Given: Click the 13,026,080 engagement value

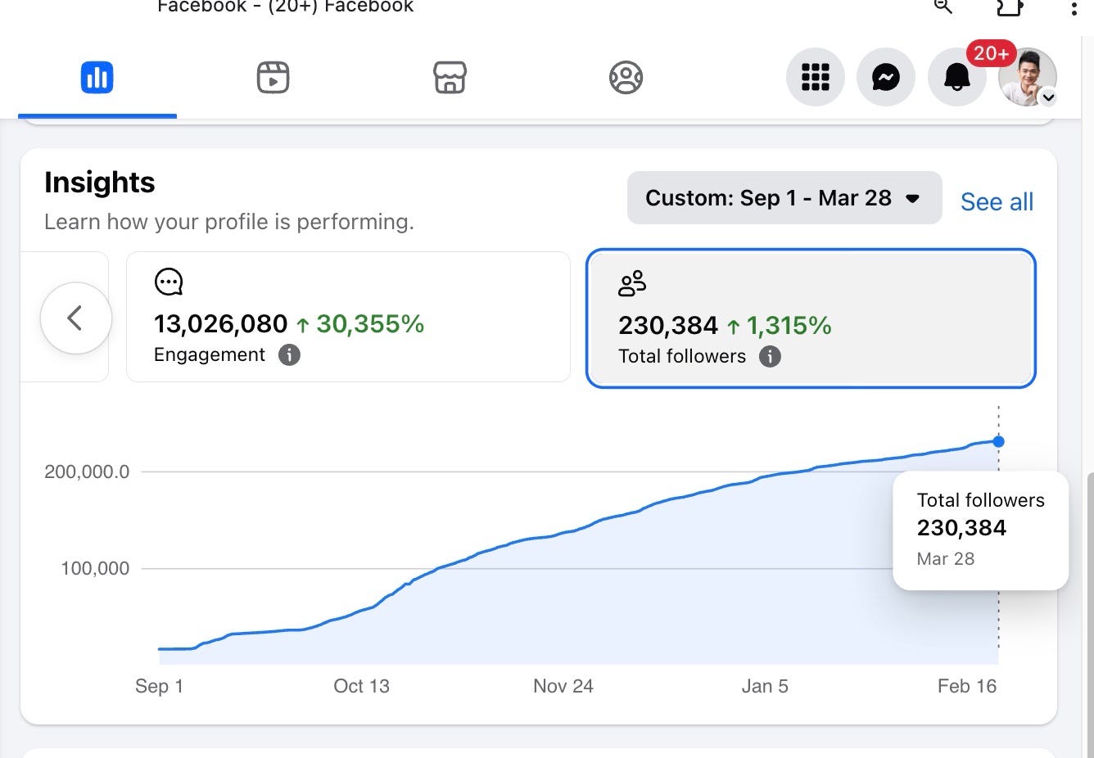Looking at the screenshot, I should (x=221, y=324).
